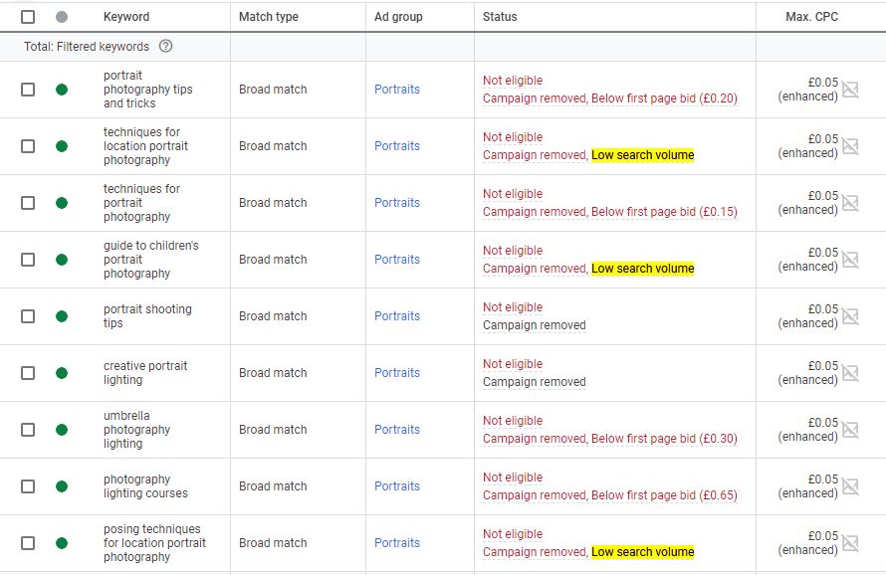Click bid chart icon for guide to children's portrait photography

coord(850,260)
